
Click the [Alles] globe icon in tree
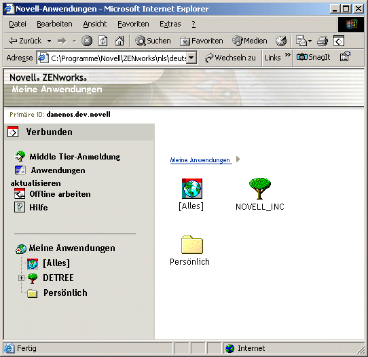[33, 263]
